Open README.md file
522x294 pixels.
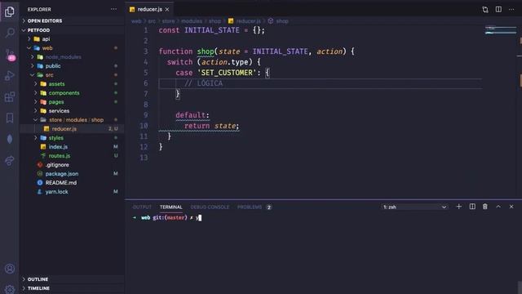61,183
